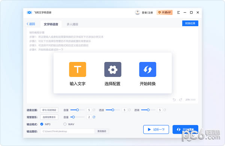The image size is (225, 146).
Task: Click the orange 输入文字 T icon
Action: (78, 69)
